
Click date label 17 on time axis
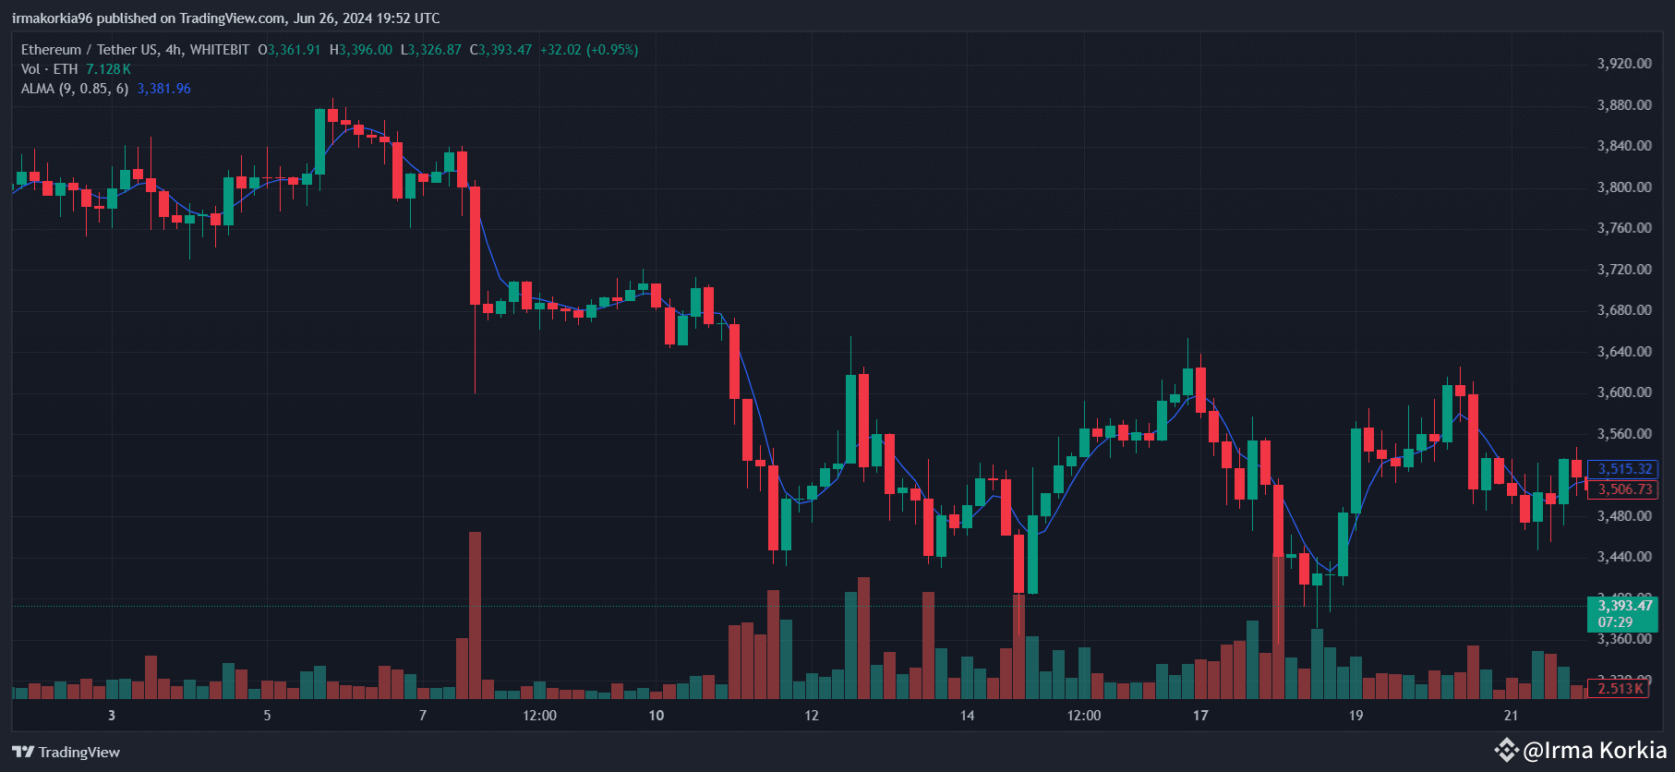[1200, 716]
